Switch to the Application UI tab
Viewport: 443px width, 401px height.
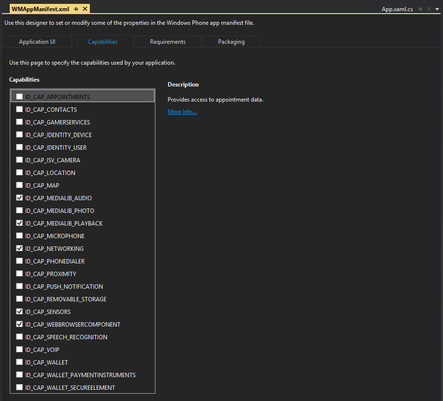click(x=37, y=42)
